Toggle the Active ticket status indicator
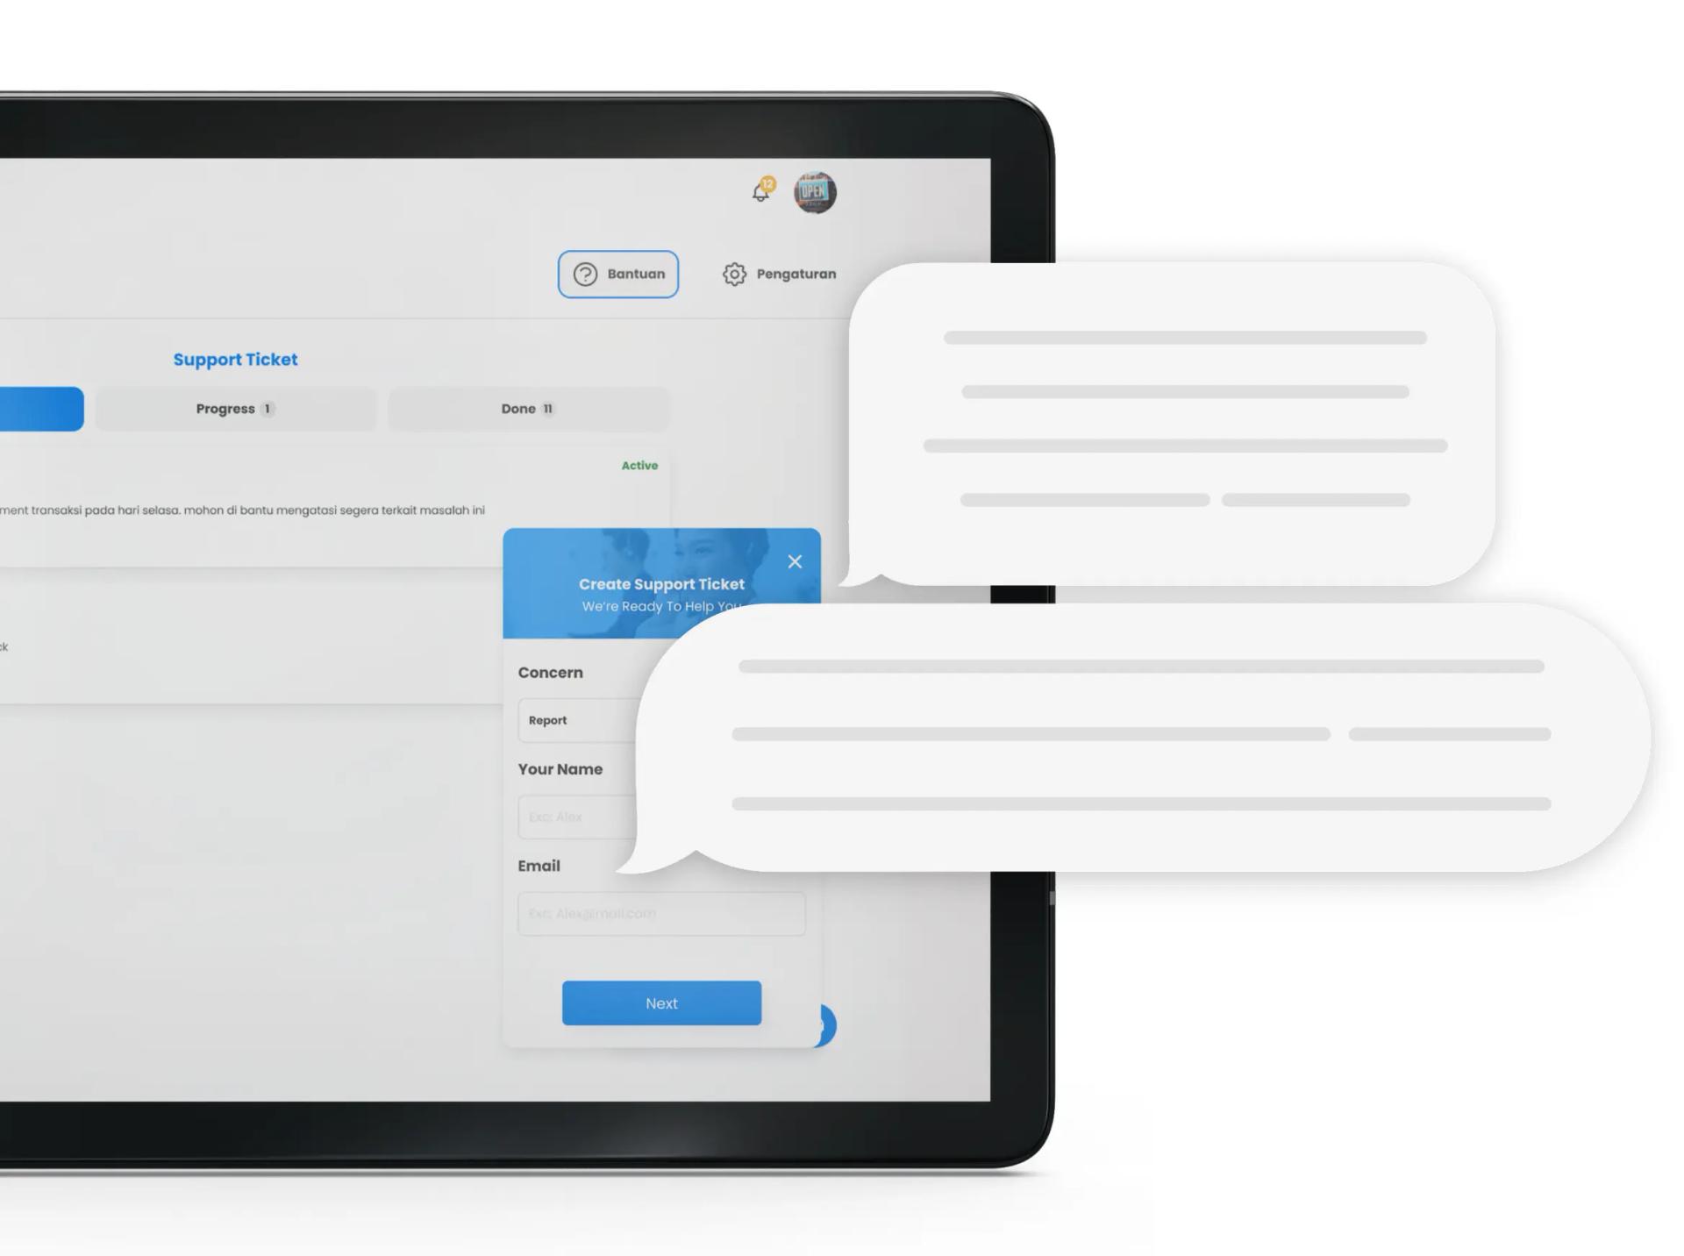Image resolution: width=1684 pixels, height=1256 pixels. click(639, 464)
